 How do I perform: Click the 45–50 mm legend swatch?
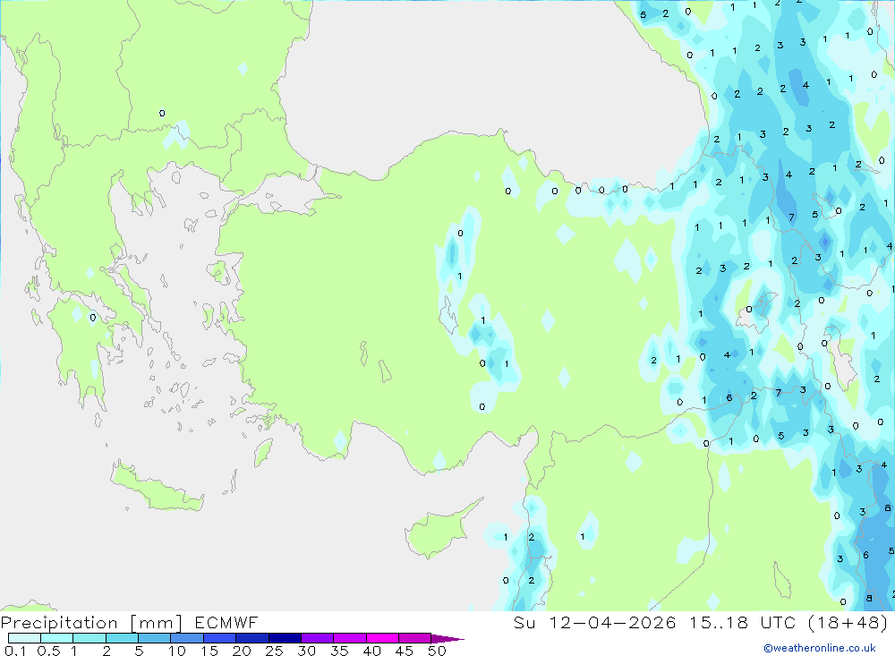414,638
